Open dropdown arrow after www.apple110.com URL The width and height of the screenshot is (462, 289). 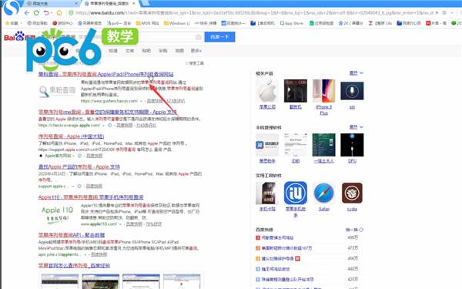(x=120, y=224)
